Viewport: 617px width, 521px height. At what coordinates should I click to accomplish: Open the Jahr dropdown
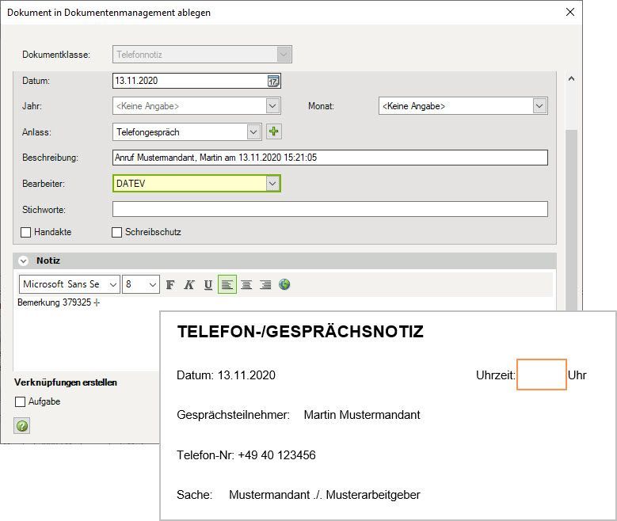click(x=272, y=106)
